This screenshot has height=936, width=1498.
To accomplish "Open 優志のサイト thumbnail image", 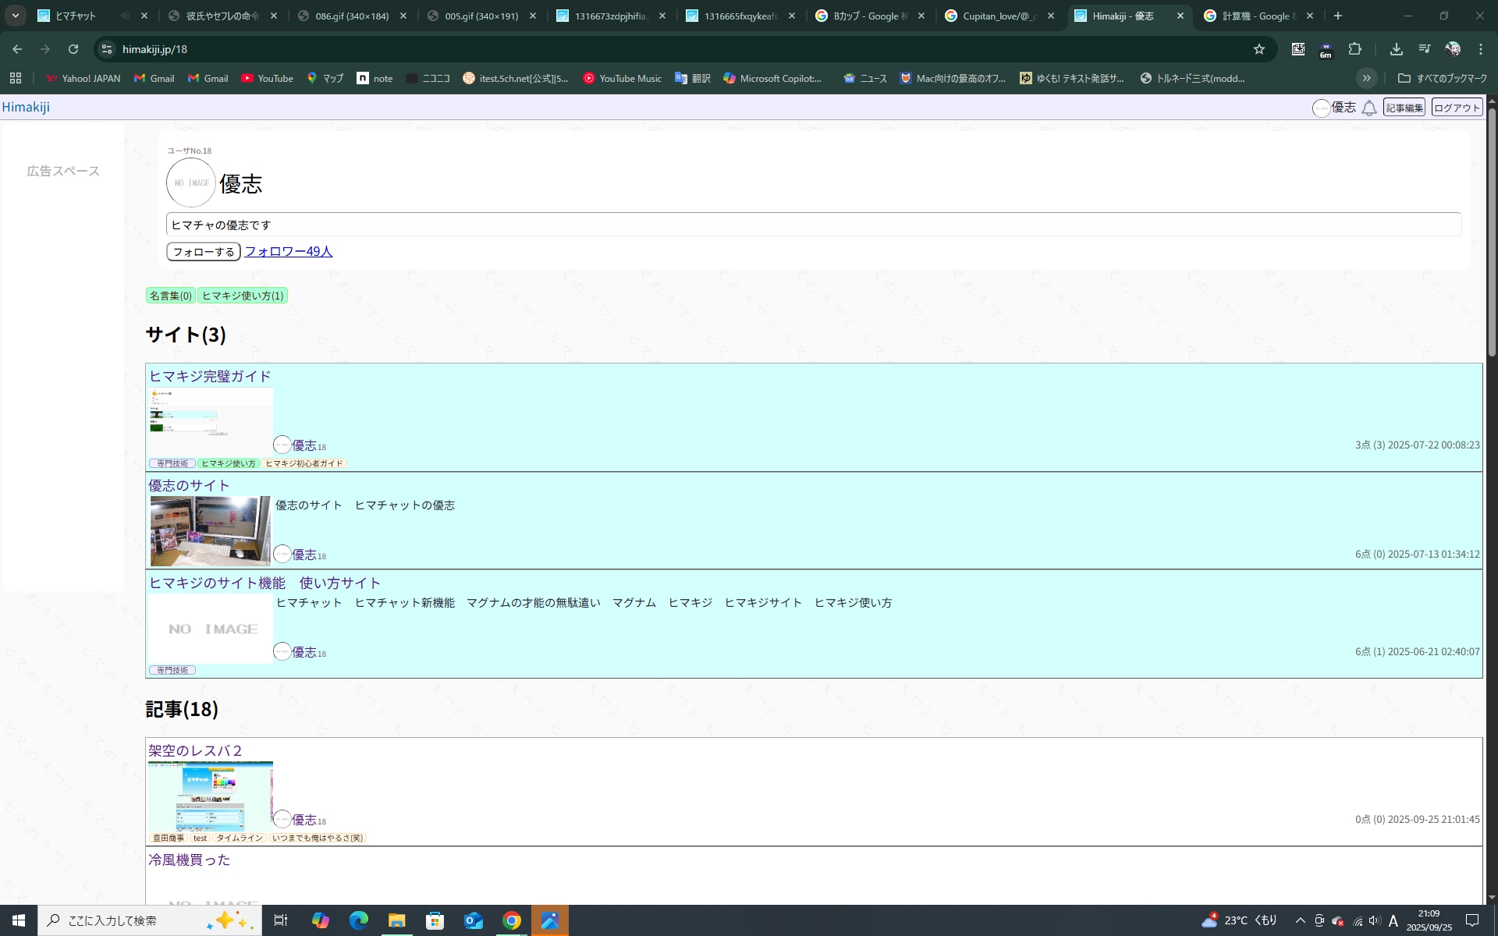I will pyautogui.click(x=210, y=530).
